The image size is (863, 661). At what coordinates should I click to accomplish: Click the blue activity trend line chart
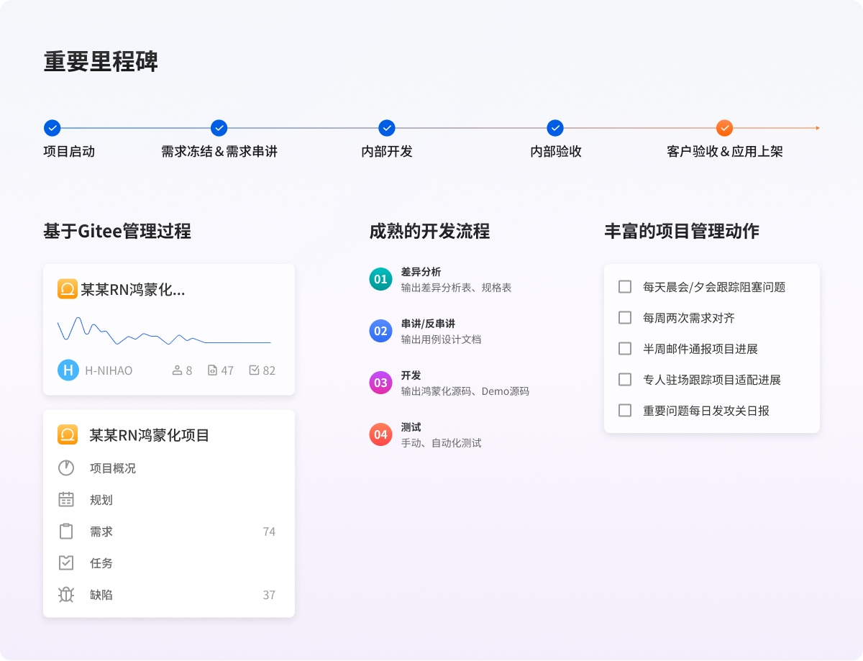pos(164,333)
